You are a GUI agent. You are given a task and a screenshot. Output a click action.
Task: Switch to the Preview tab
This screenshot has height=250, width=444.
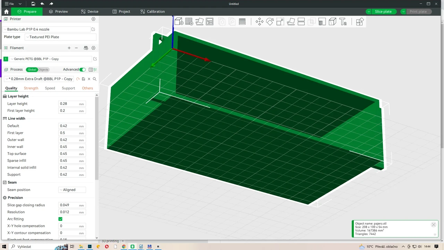click(58, 11)
